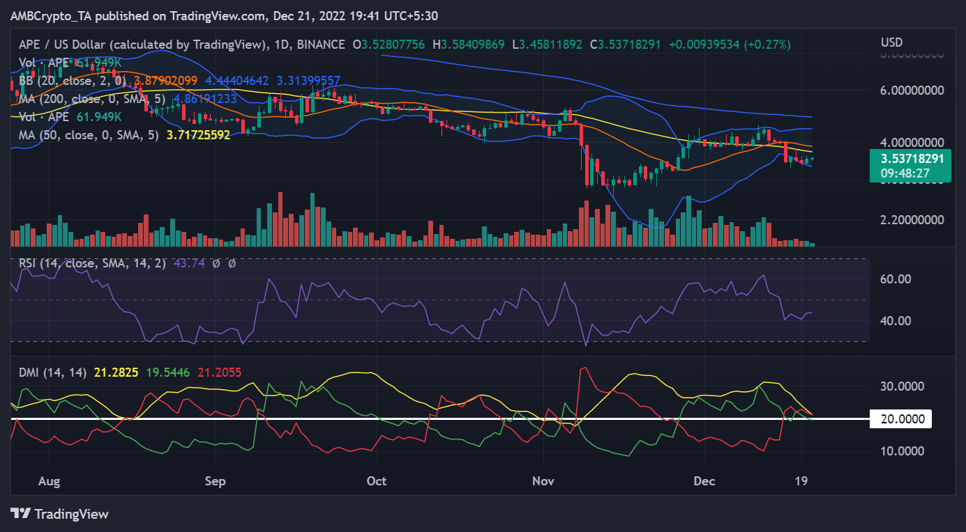
Task: Click the 4.00000000 price axis label
Action: point(911,142)
